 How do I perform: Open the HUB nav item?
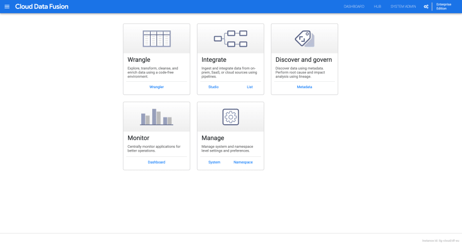(x=377, y=6)
